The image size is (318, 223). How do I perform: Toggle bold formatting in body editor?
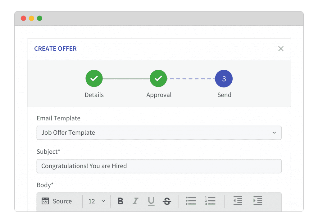click(x=120, y=201)
